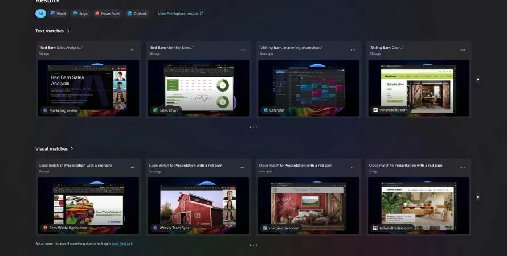The image size is (507, 256).
Task: Click the Excel icon on Sales Chart label
Action: click(155, 110)
